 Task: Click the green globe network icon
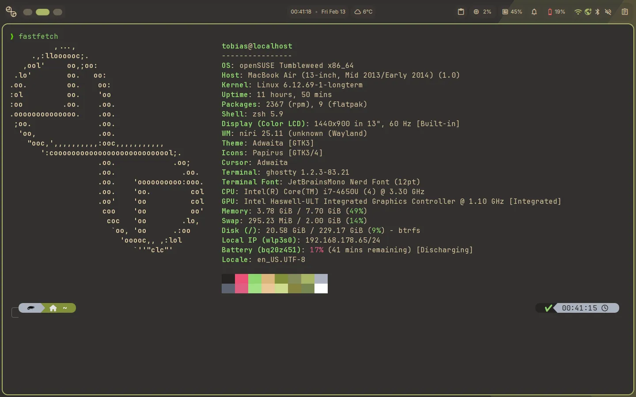588,12
